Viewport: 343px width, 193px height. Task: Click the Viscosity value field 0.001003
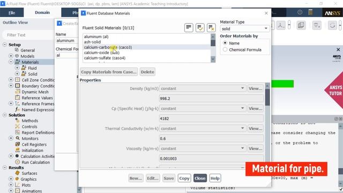tap(211, 159)
